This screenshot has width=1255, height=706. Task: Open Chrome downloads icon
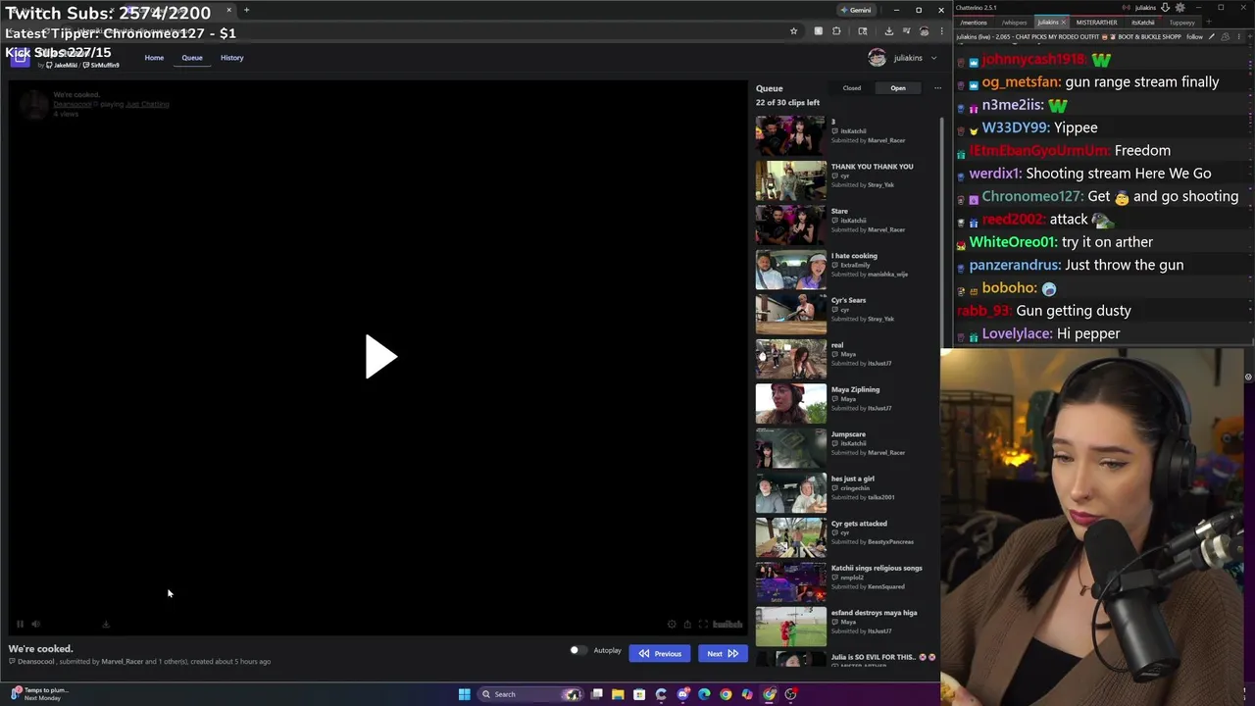click(x=888, y=31)
